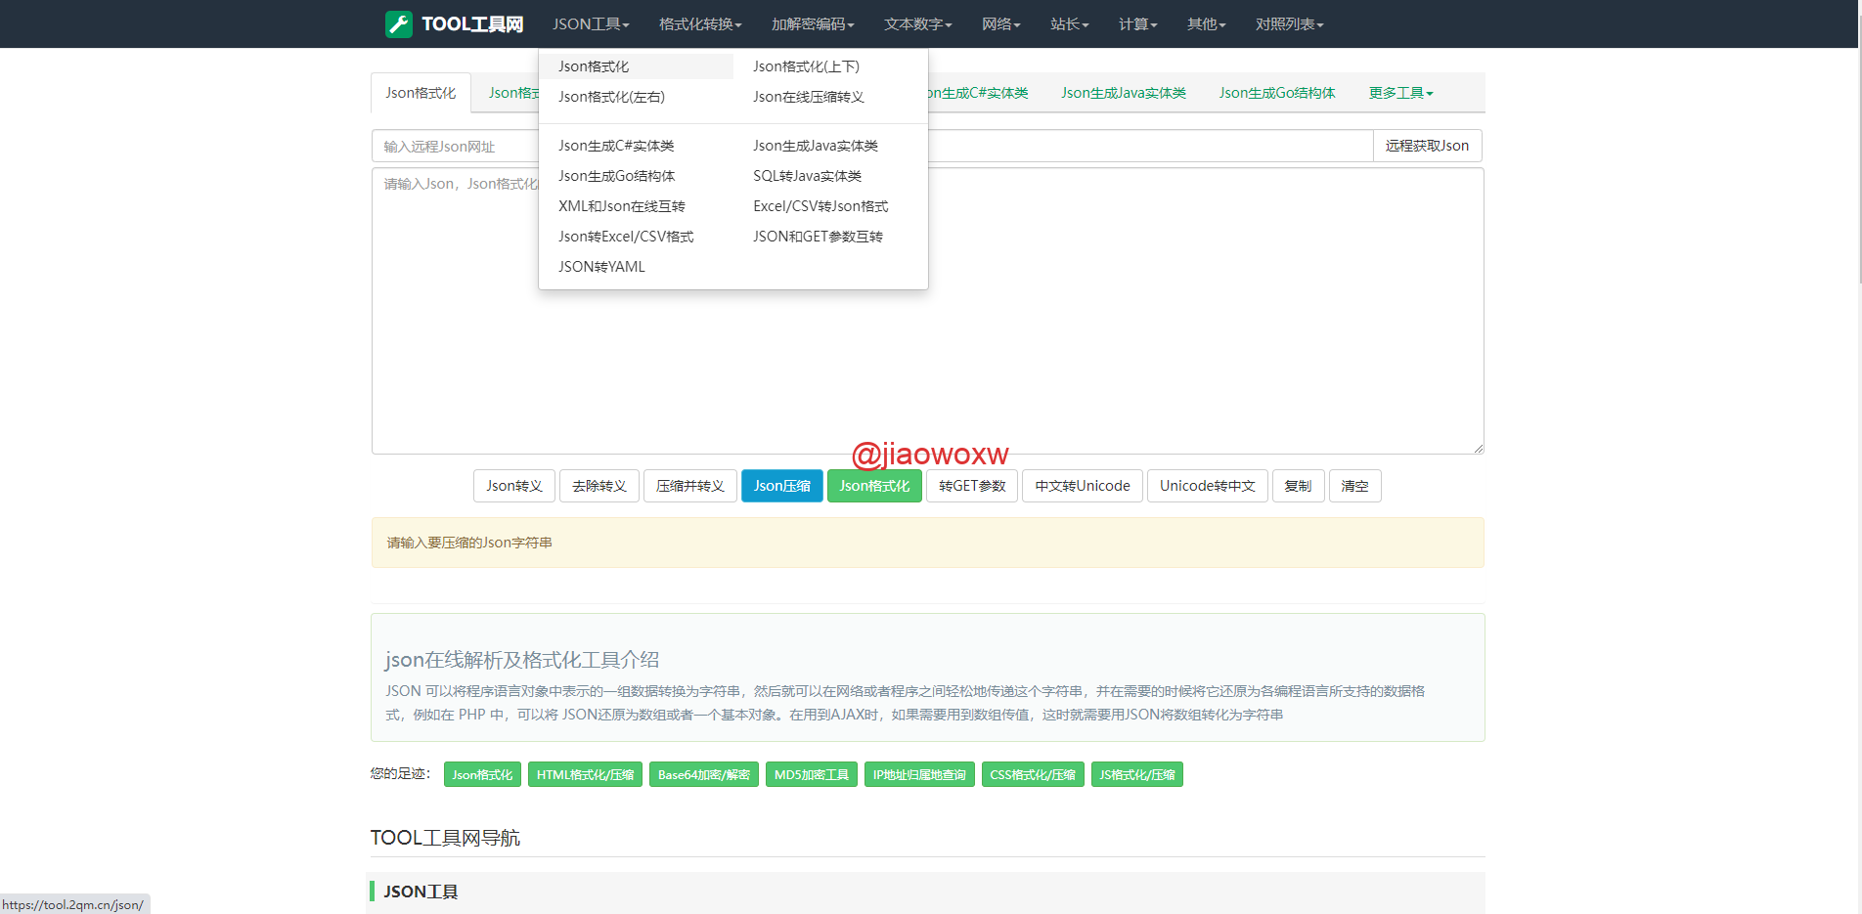Open MD5加密工具 footprint tag
Image resolution: width=1862 pixels, height=914 pixels.
812,774
